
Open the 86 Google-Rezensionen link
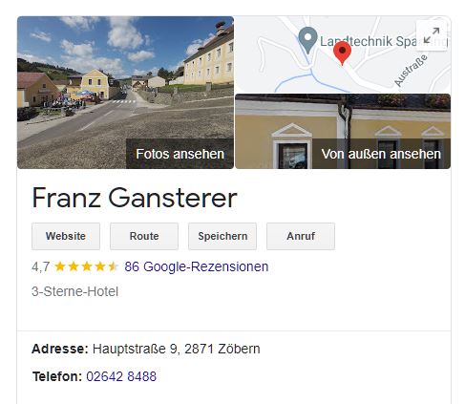(197, 266)
